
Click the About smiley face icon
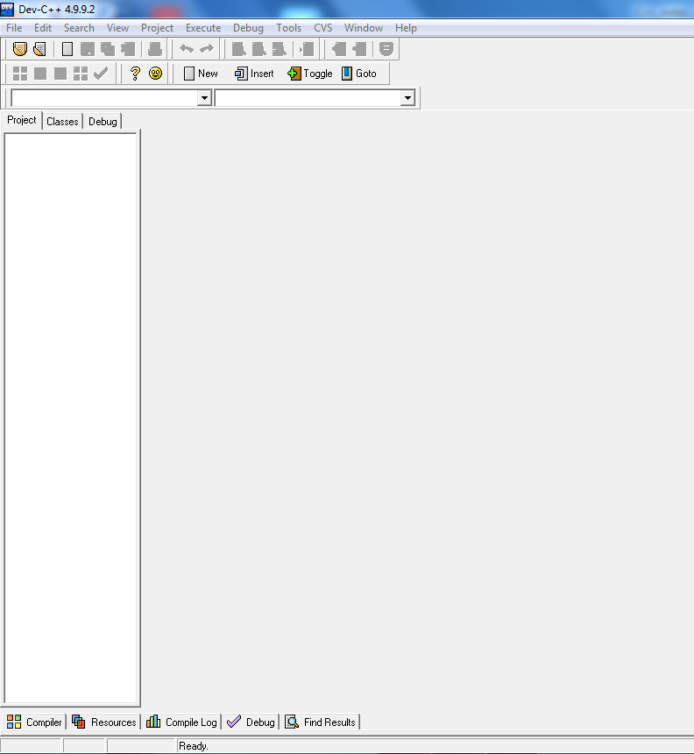(x=155, y=74)
